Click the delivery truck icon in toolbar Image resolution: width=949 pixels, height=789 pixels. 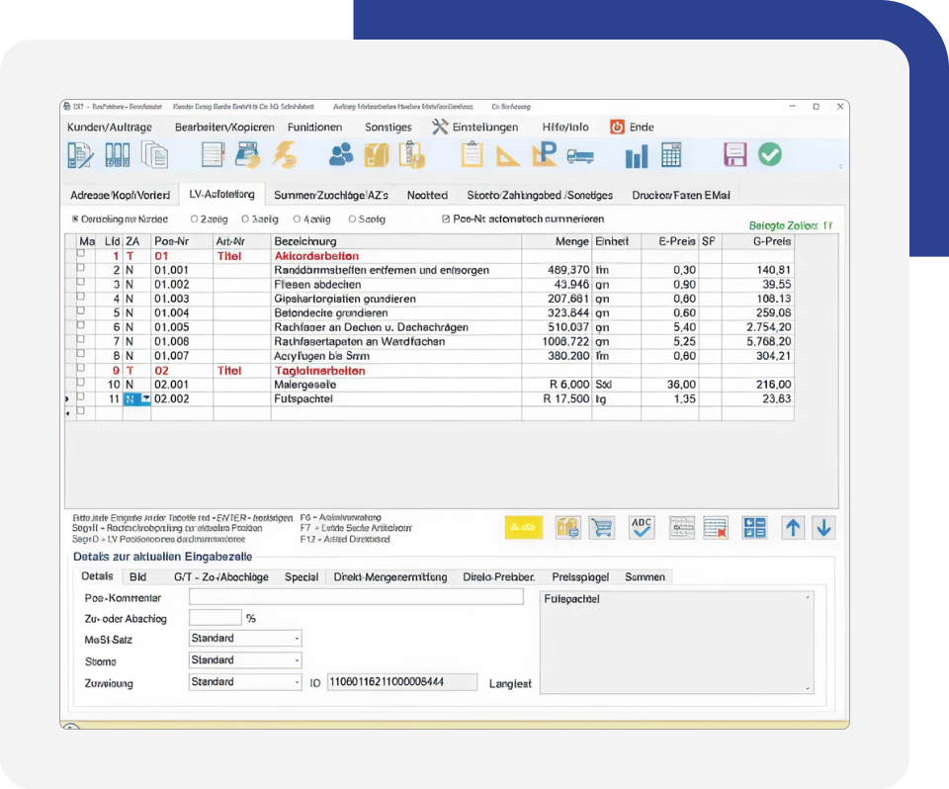580,156
